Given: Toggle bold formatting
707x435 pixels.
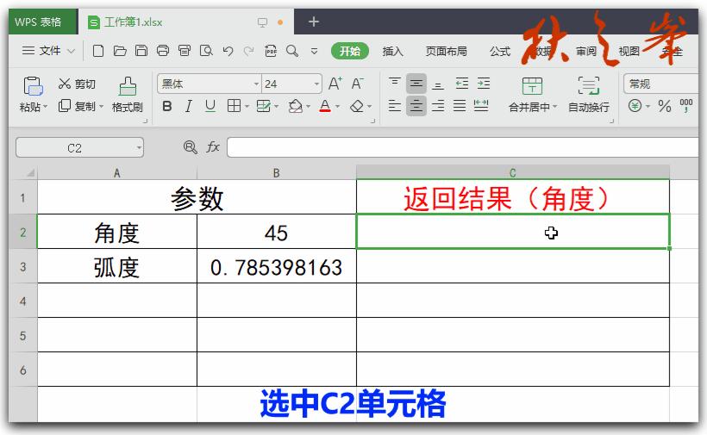Looking at the screenshot, I should (166, 106).
